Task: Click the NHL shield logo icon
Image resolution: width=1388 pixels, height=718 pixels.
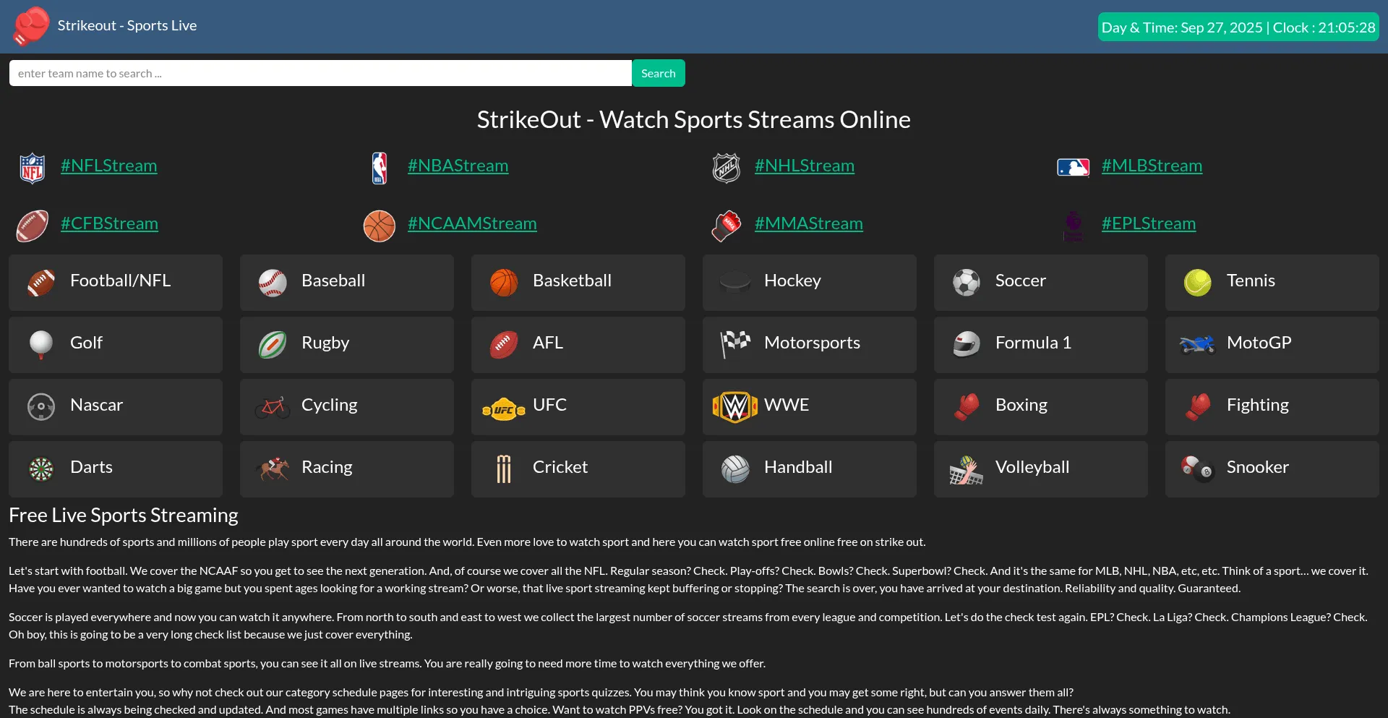Action: pos(726,168)
